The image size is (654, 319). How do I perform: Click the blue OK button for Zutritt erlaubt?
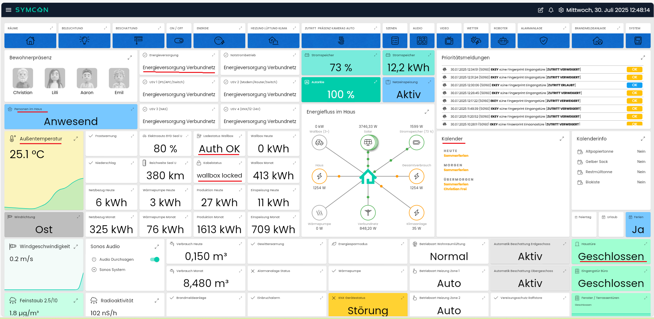point(634,85)
